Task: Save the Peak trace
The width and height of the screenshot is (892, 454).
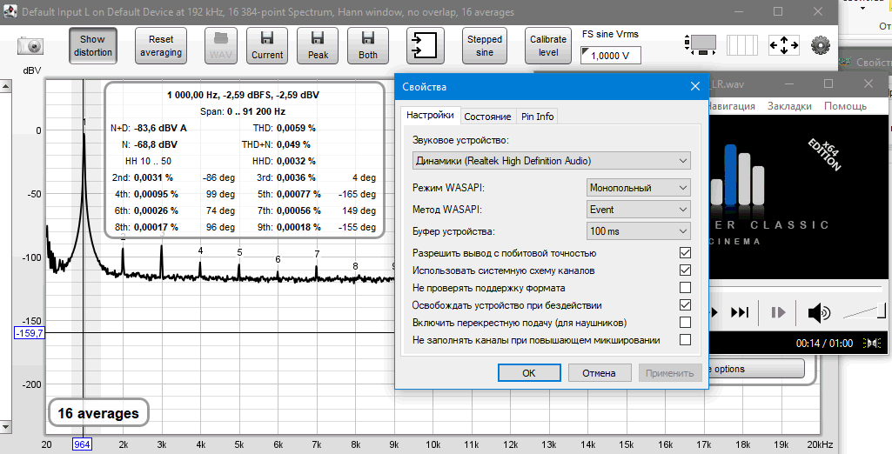Action: pyautogui.click(x=318, y=45)
